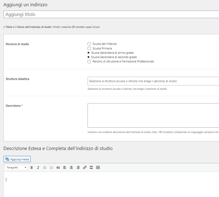This screenshot has height=197, width=219.
Task: Click the Aggiungi media button
Action: 17,159
